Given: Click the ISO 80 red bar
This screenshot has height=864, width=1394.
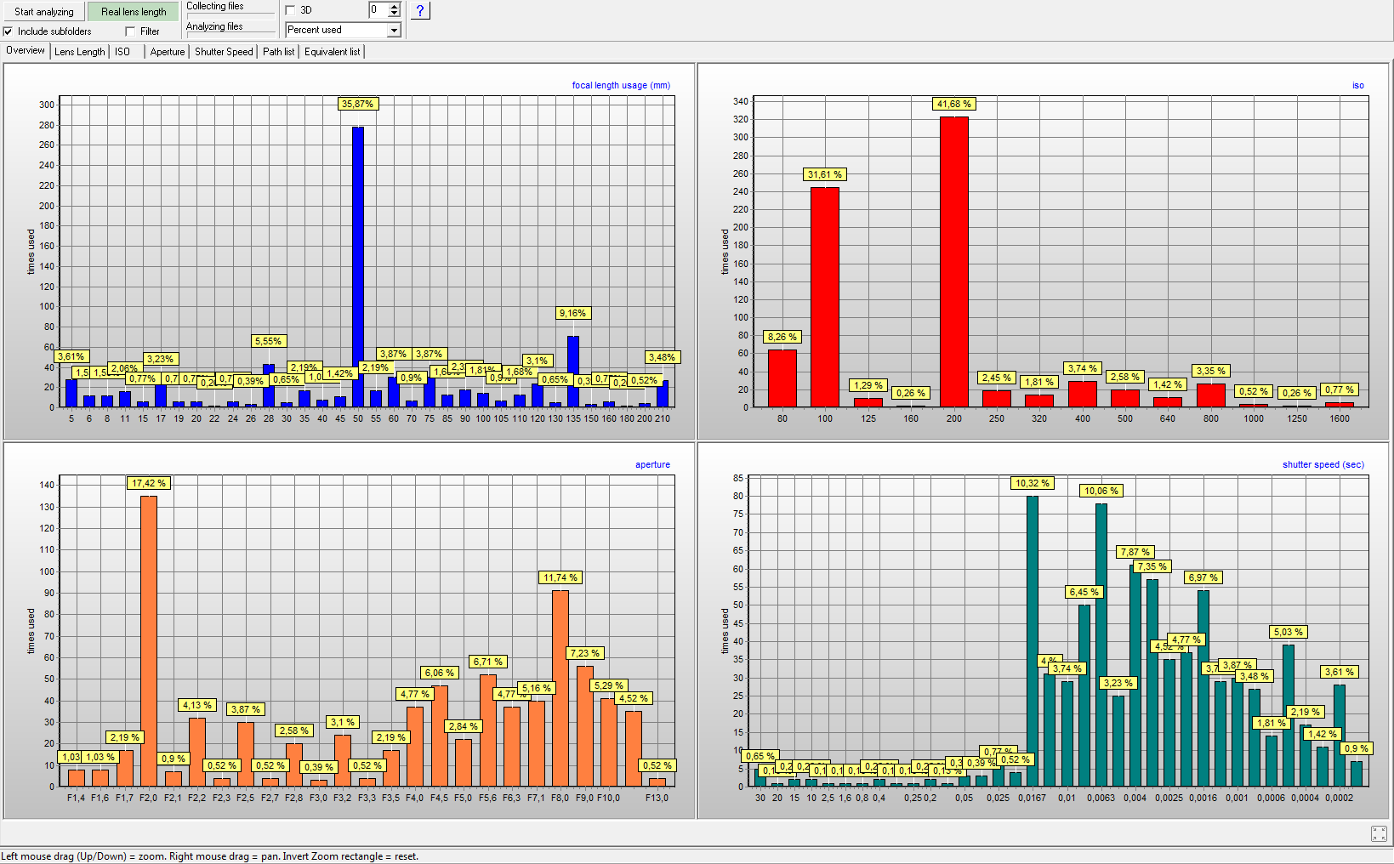Looking at the screenshot, I should (782, 378).
